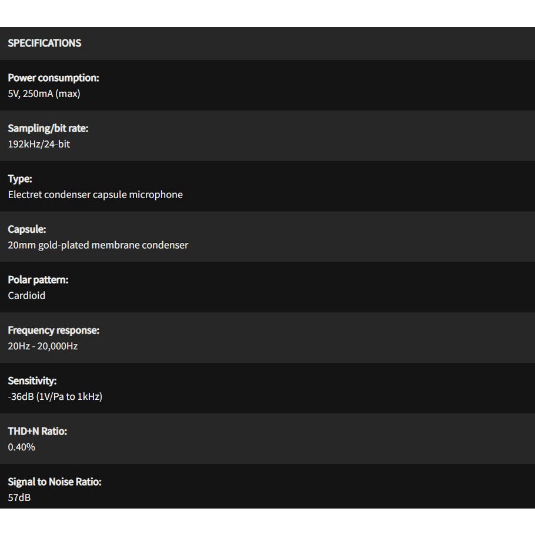Screen dimensions: 535x535
Task: Select the '5V, 250mA (max)' value
Action: pos(44,93)
